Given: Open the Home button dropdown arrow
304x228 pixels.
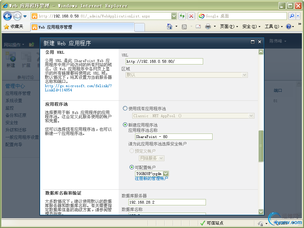Looking at the screenshot, I should [176, 26].
